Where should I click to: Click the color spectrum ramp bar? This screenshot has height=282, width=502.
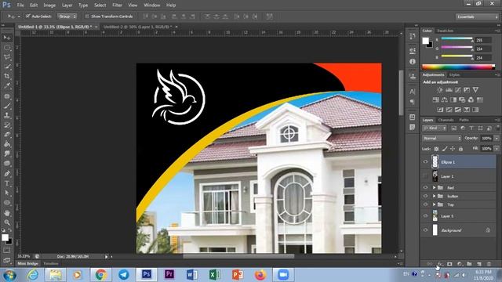[458, 67]
